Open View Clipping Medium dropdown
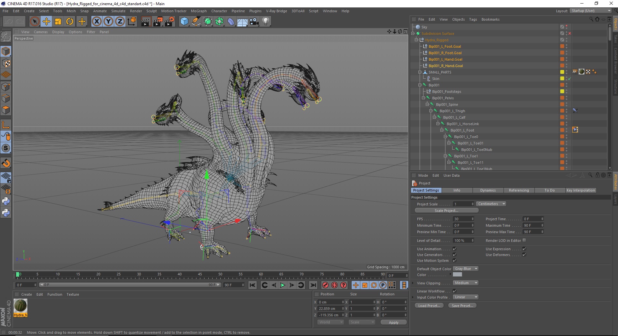Image resolution: width=618 pixels, height=336 pixels. coord(466,283)
